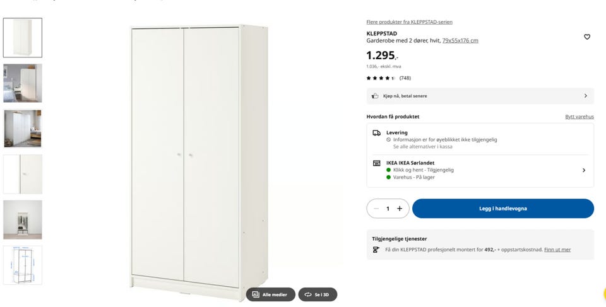
Task: Decrease quantity with minus button
Action: tap(376, 209)
